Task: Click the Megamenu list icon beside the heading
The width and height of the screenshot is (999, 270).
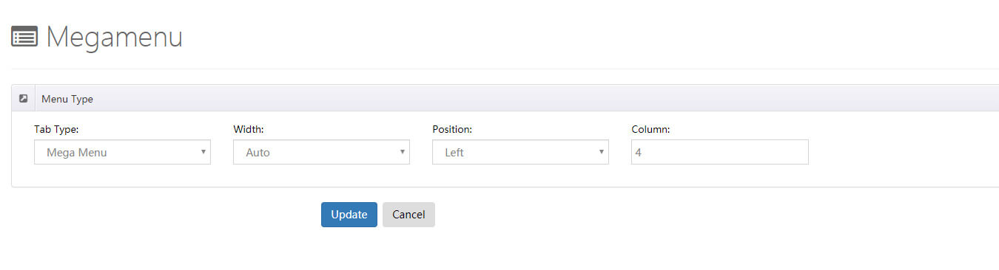Action: pyautogui.click(x=24, y=37)
